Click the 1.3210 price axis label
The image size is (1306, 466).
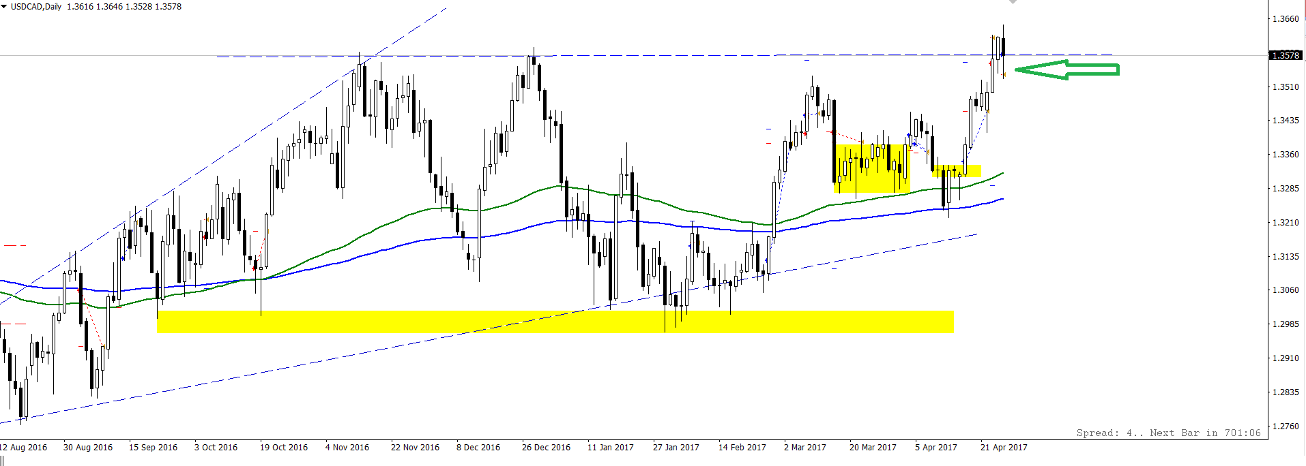click(1286, 223)
